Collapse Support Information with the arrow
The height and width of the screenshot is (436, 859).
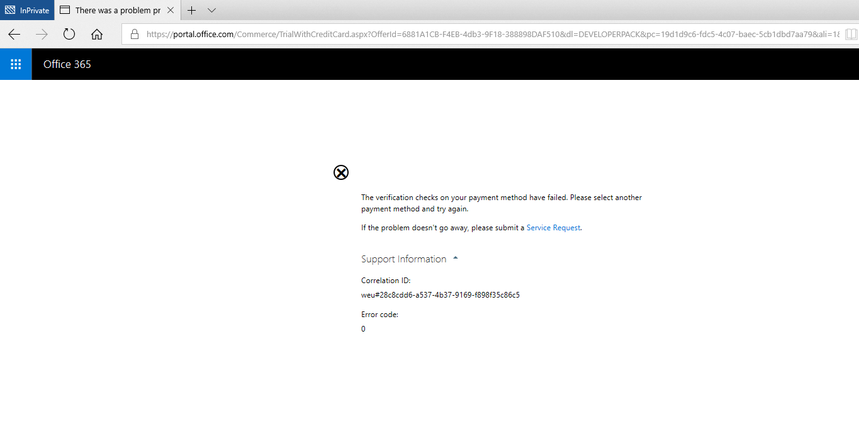pyautogui.click(x=456, y=258)
